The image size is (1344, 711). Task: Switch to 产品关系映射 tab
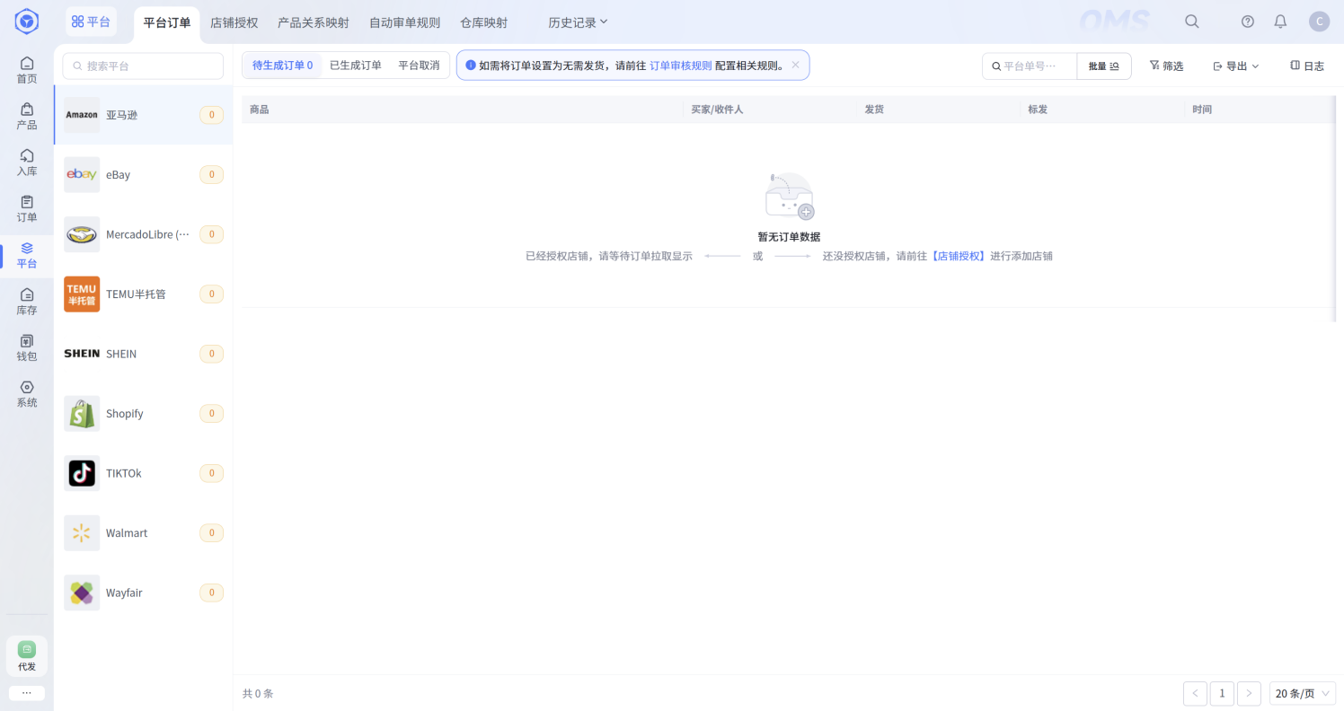[x=314, y=22]
